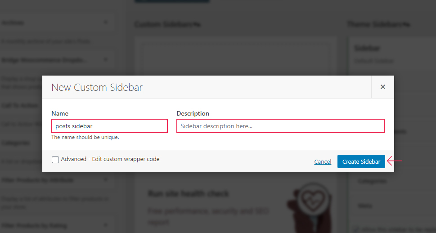This screenshot has width=436, height=233.
Task: Click the Name field containing 'posts sidebar'
Action: click(x=109, y=126)
